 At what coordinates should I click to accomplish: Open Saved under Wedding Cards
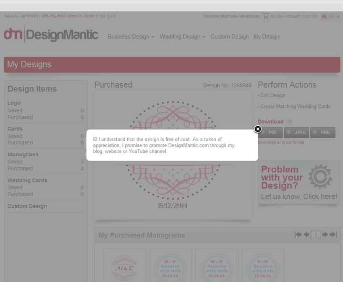tap(15, 188)
